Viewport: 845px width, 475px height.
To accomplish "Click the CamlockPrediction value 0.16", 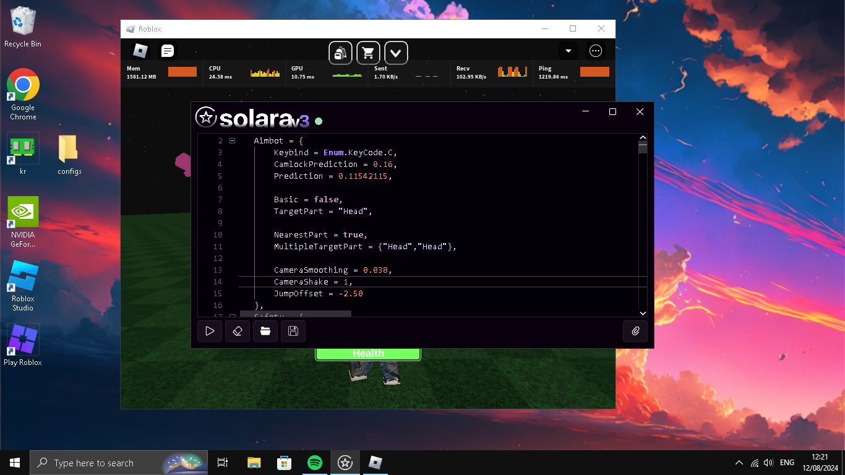I will point(384,165).
